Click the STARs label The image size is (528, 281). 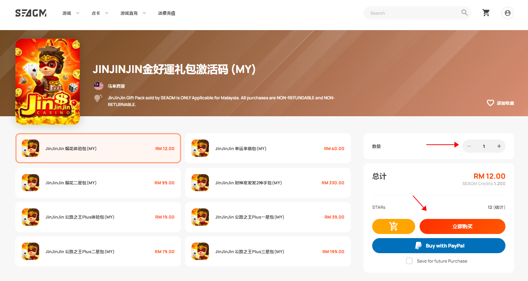[x=379, y=207]
